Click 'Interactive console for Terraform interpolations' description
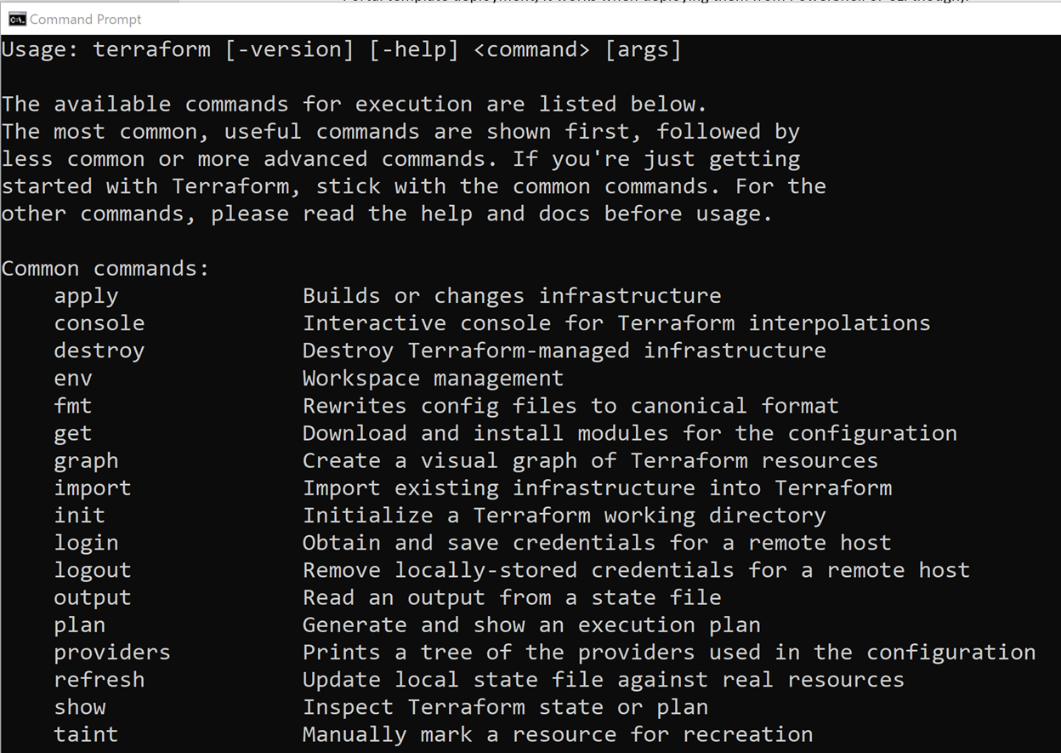Screen dimensions: 1061x753 pyautogui.click(x=616, y=324)
